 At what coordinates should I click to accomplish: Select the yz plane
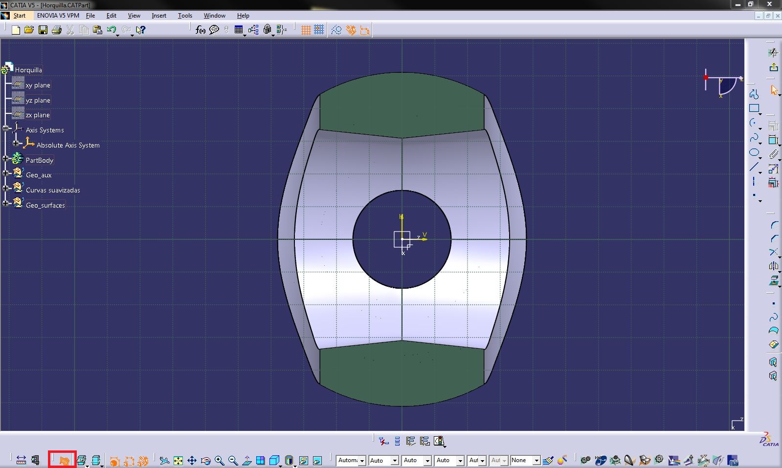38,100
